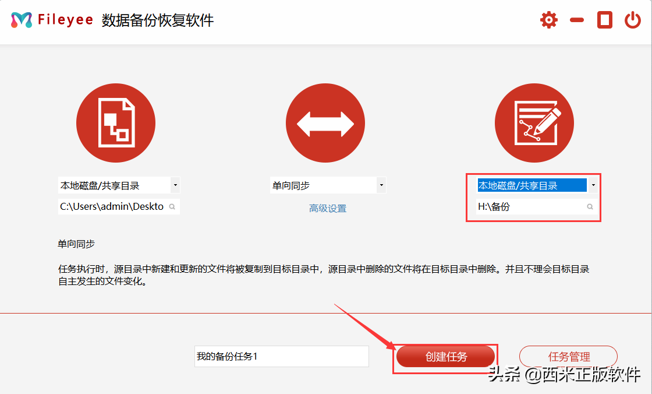Expand the source 本地磁盘/共享目录 dropdown
652x394 pixels.
pyautogui.click(x=175, y=186)
